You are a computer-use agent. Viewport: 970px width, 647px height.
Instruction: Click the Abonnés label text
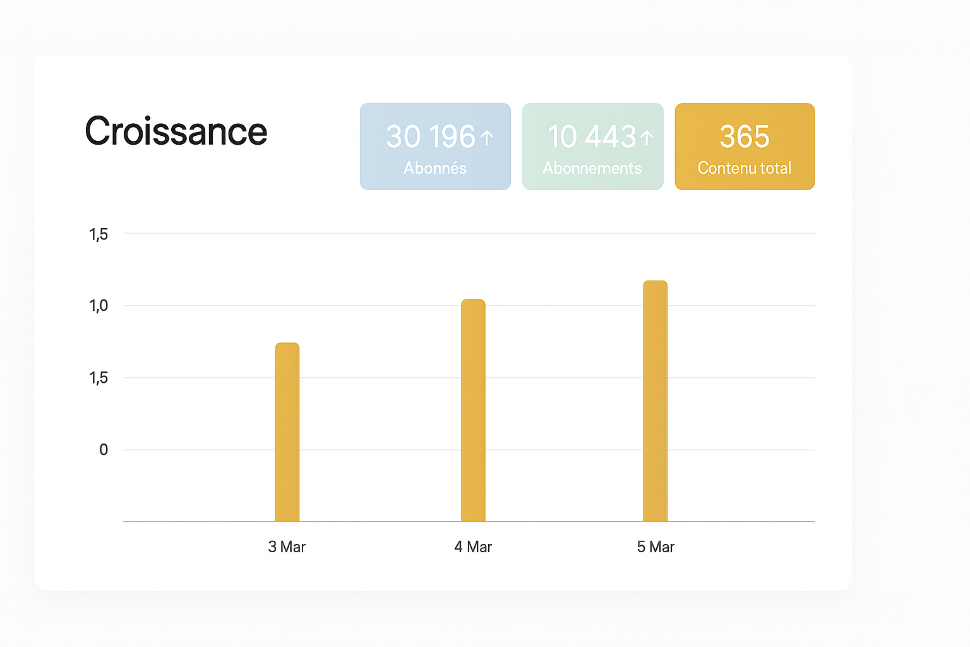pyautogui.click(x=435, y=168)
